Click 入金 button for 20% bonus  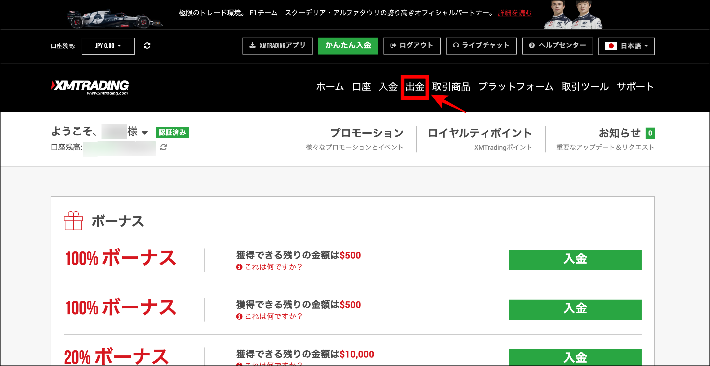point(575,357)
